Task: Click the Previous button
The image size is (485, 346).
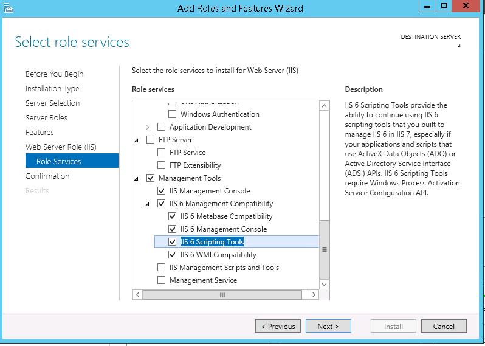Action: 278,327
